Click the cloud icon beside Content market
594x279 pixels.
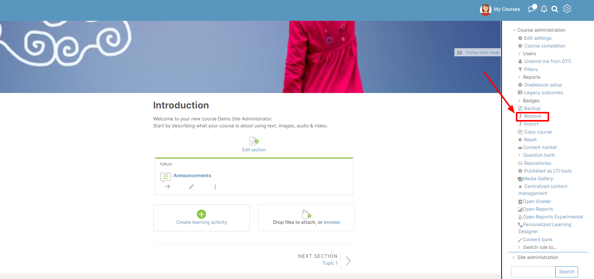[520, 148]
